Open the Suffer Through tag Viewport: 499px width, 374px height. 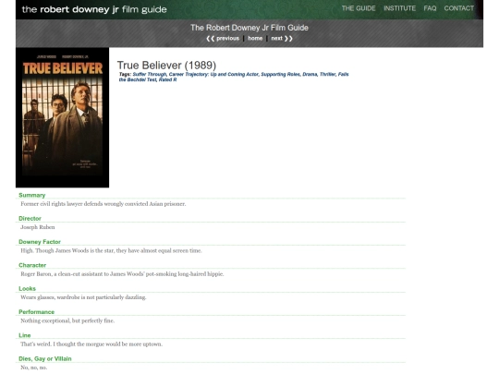pos(150,74)
